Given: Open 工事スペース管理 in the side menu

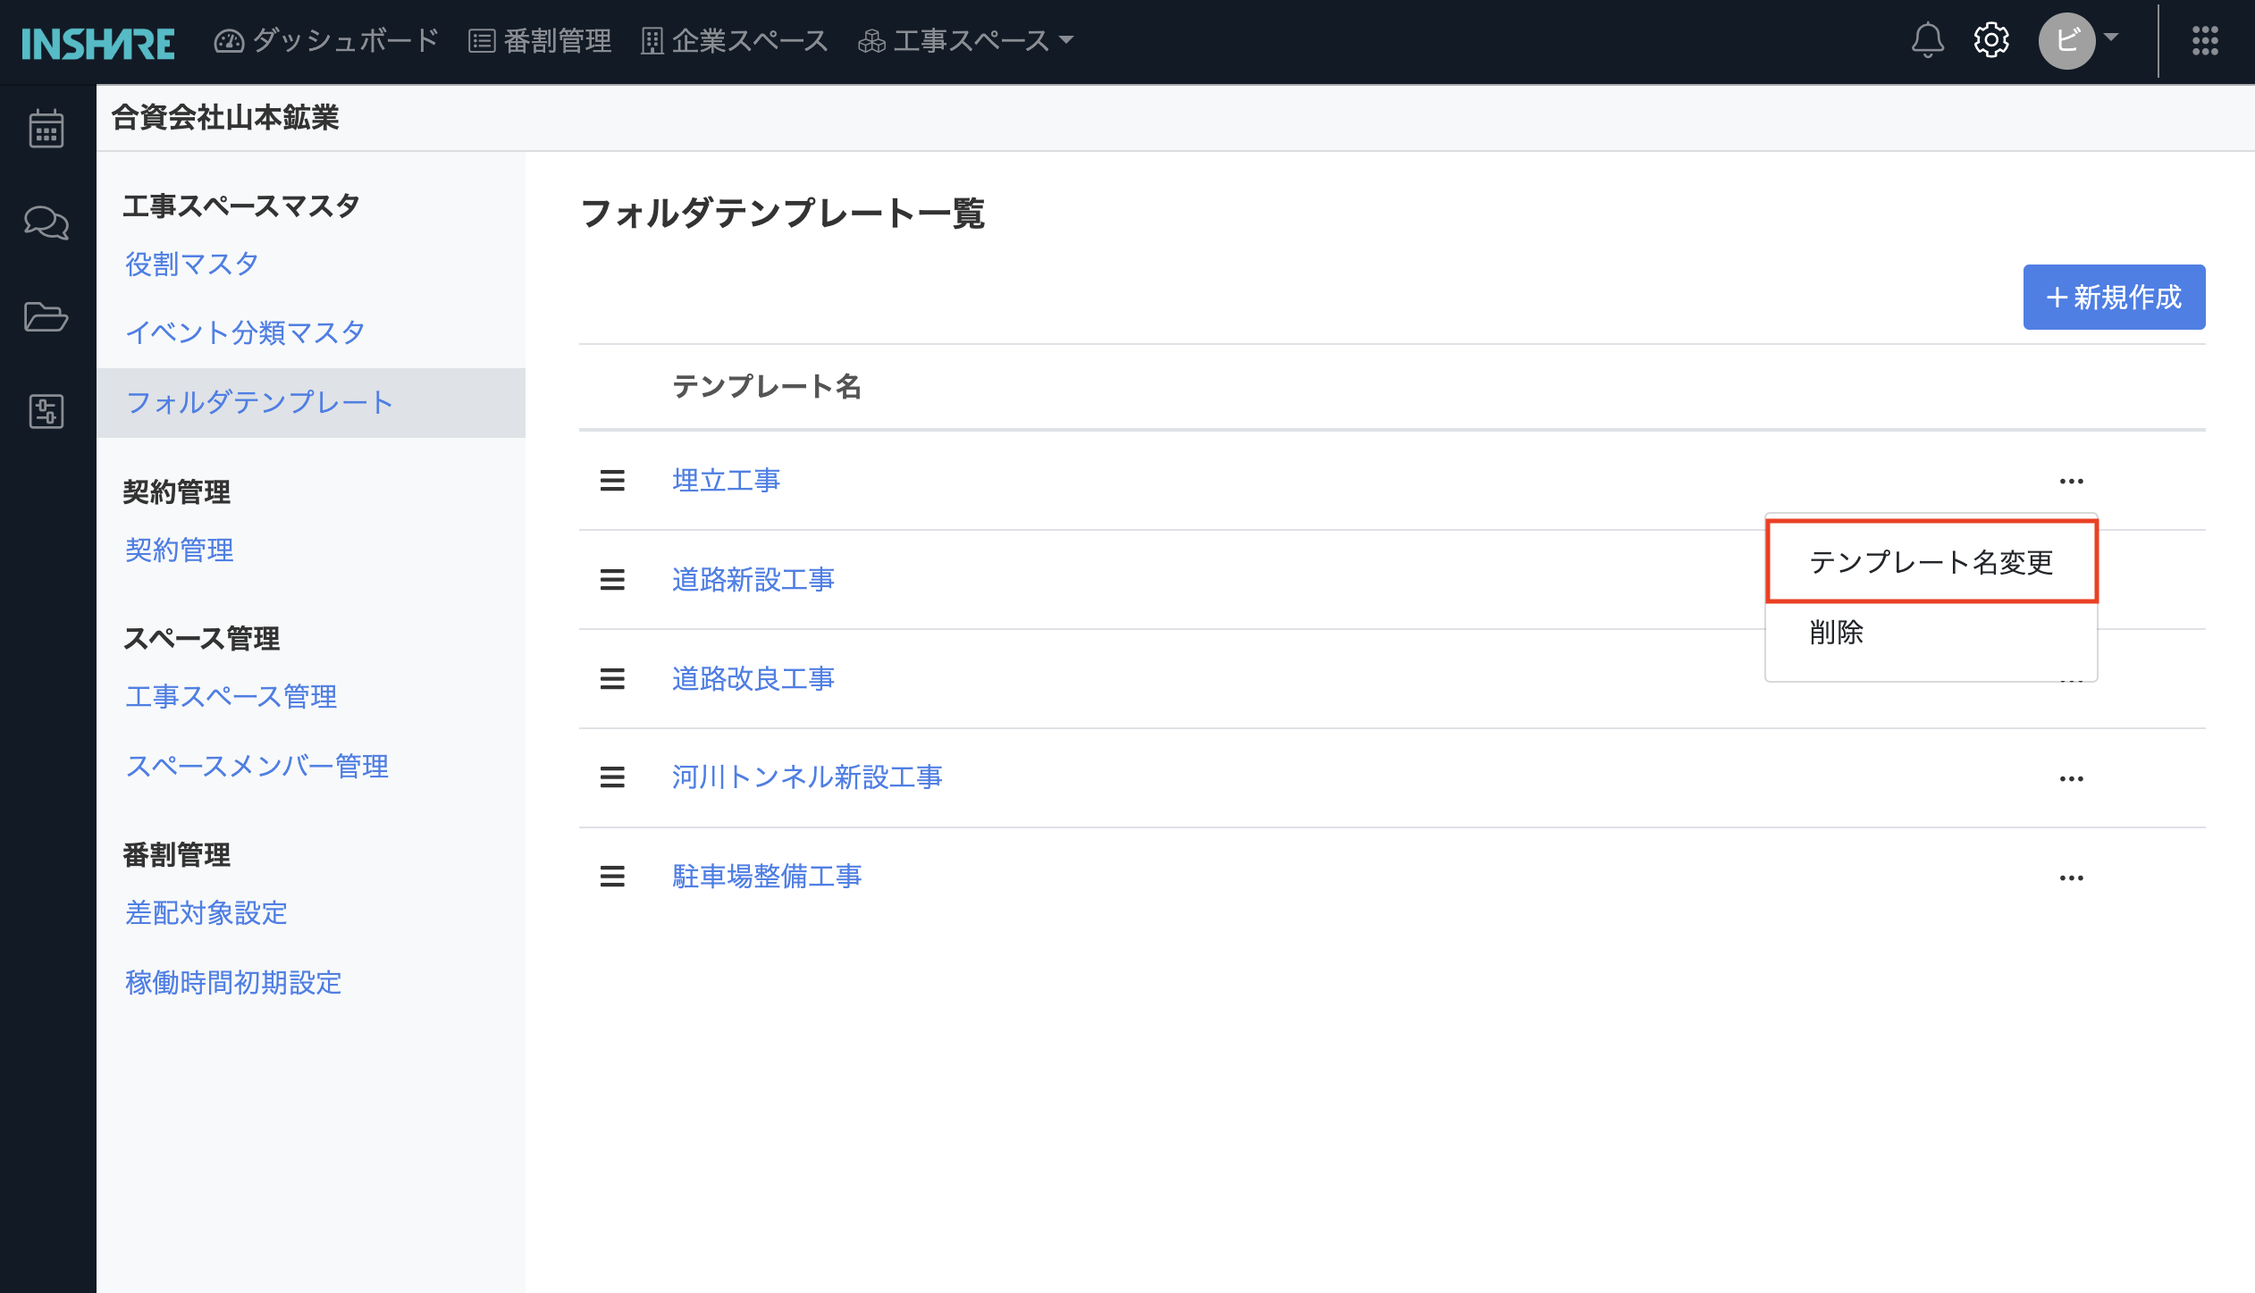Looking at the screenshot, I should 231,697.
